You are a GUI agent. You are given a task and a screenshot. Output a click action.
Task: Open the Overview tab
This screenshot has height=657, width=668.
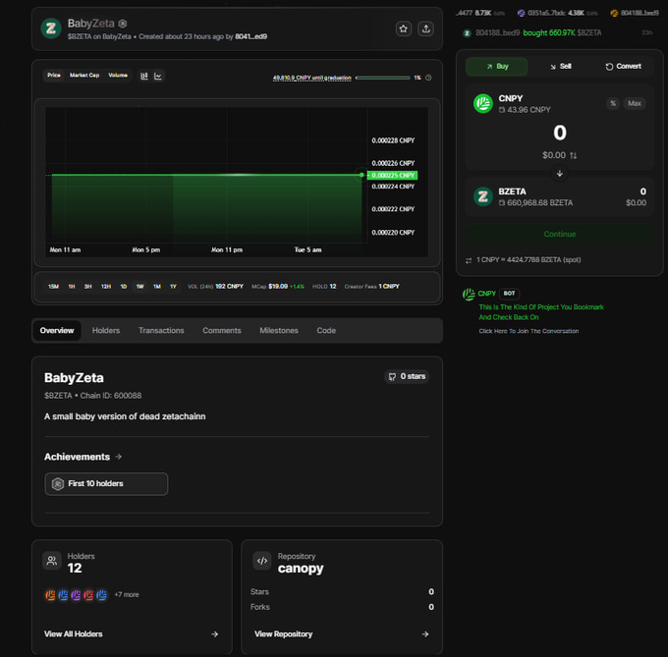point(57,331)
